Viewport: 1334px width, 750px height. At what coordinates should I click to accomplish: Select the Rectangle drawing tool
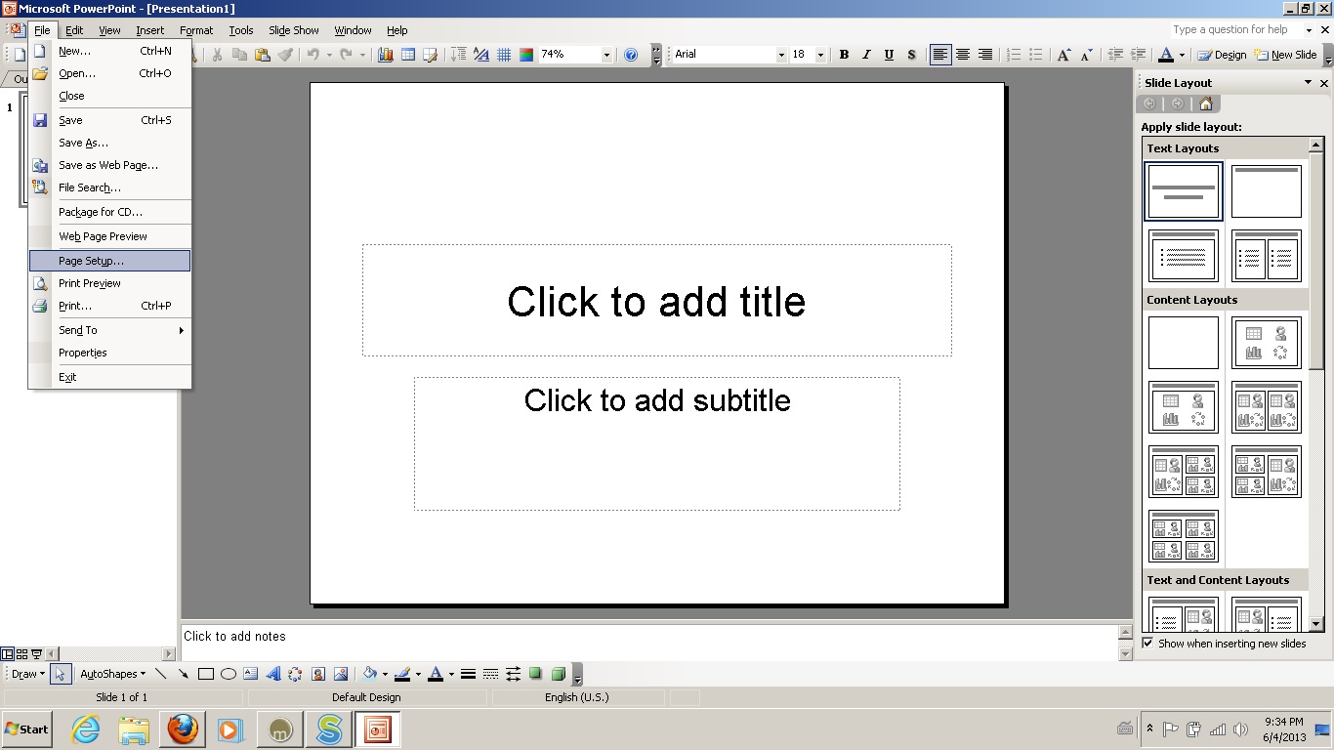(x=205, y=674)
